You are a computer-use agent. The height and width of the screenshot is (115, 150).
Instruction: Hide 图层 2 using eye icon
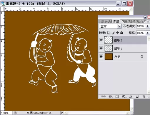(x=101, y=40)
